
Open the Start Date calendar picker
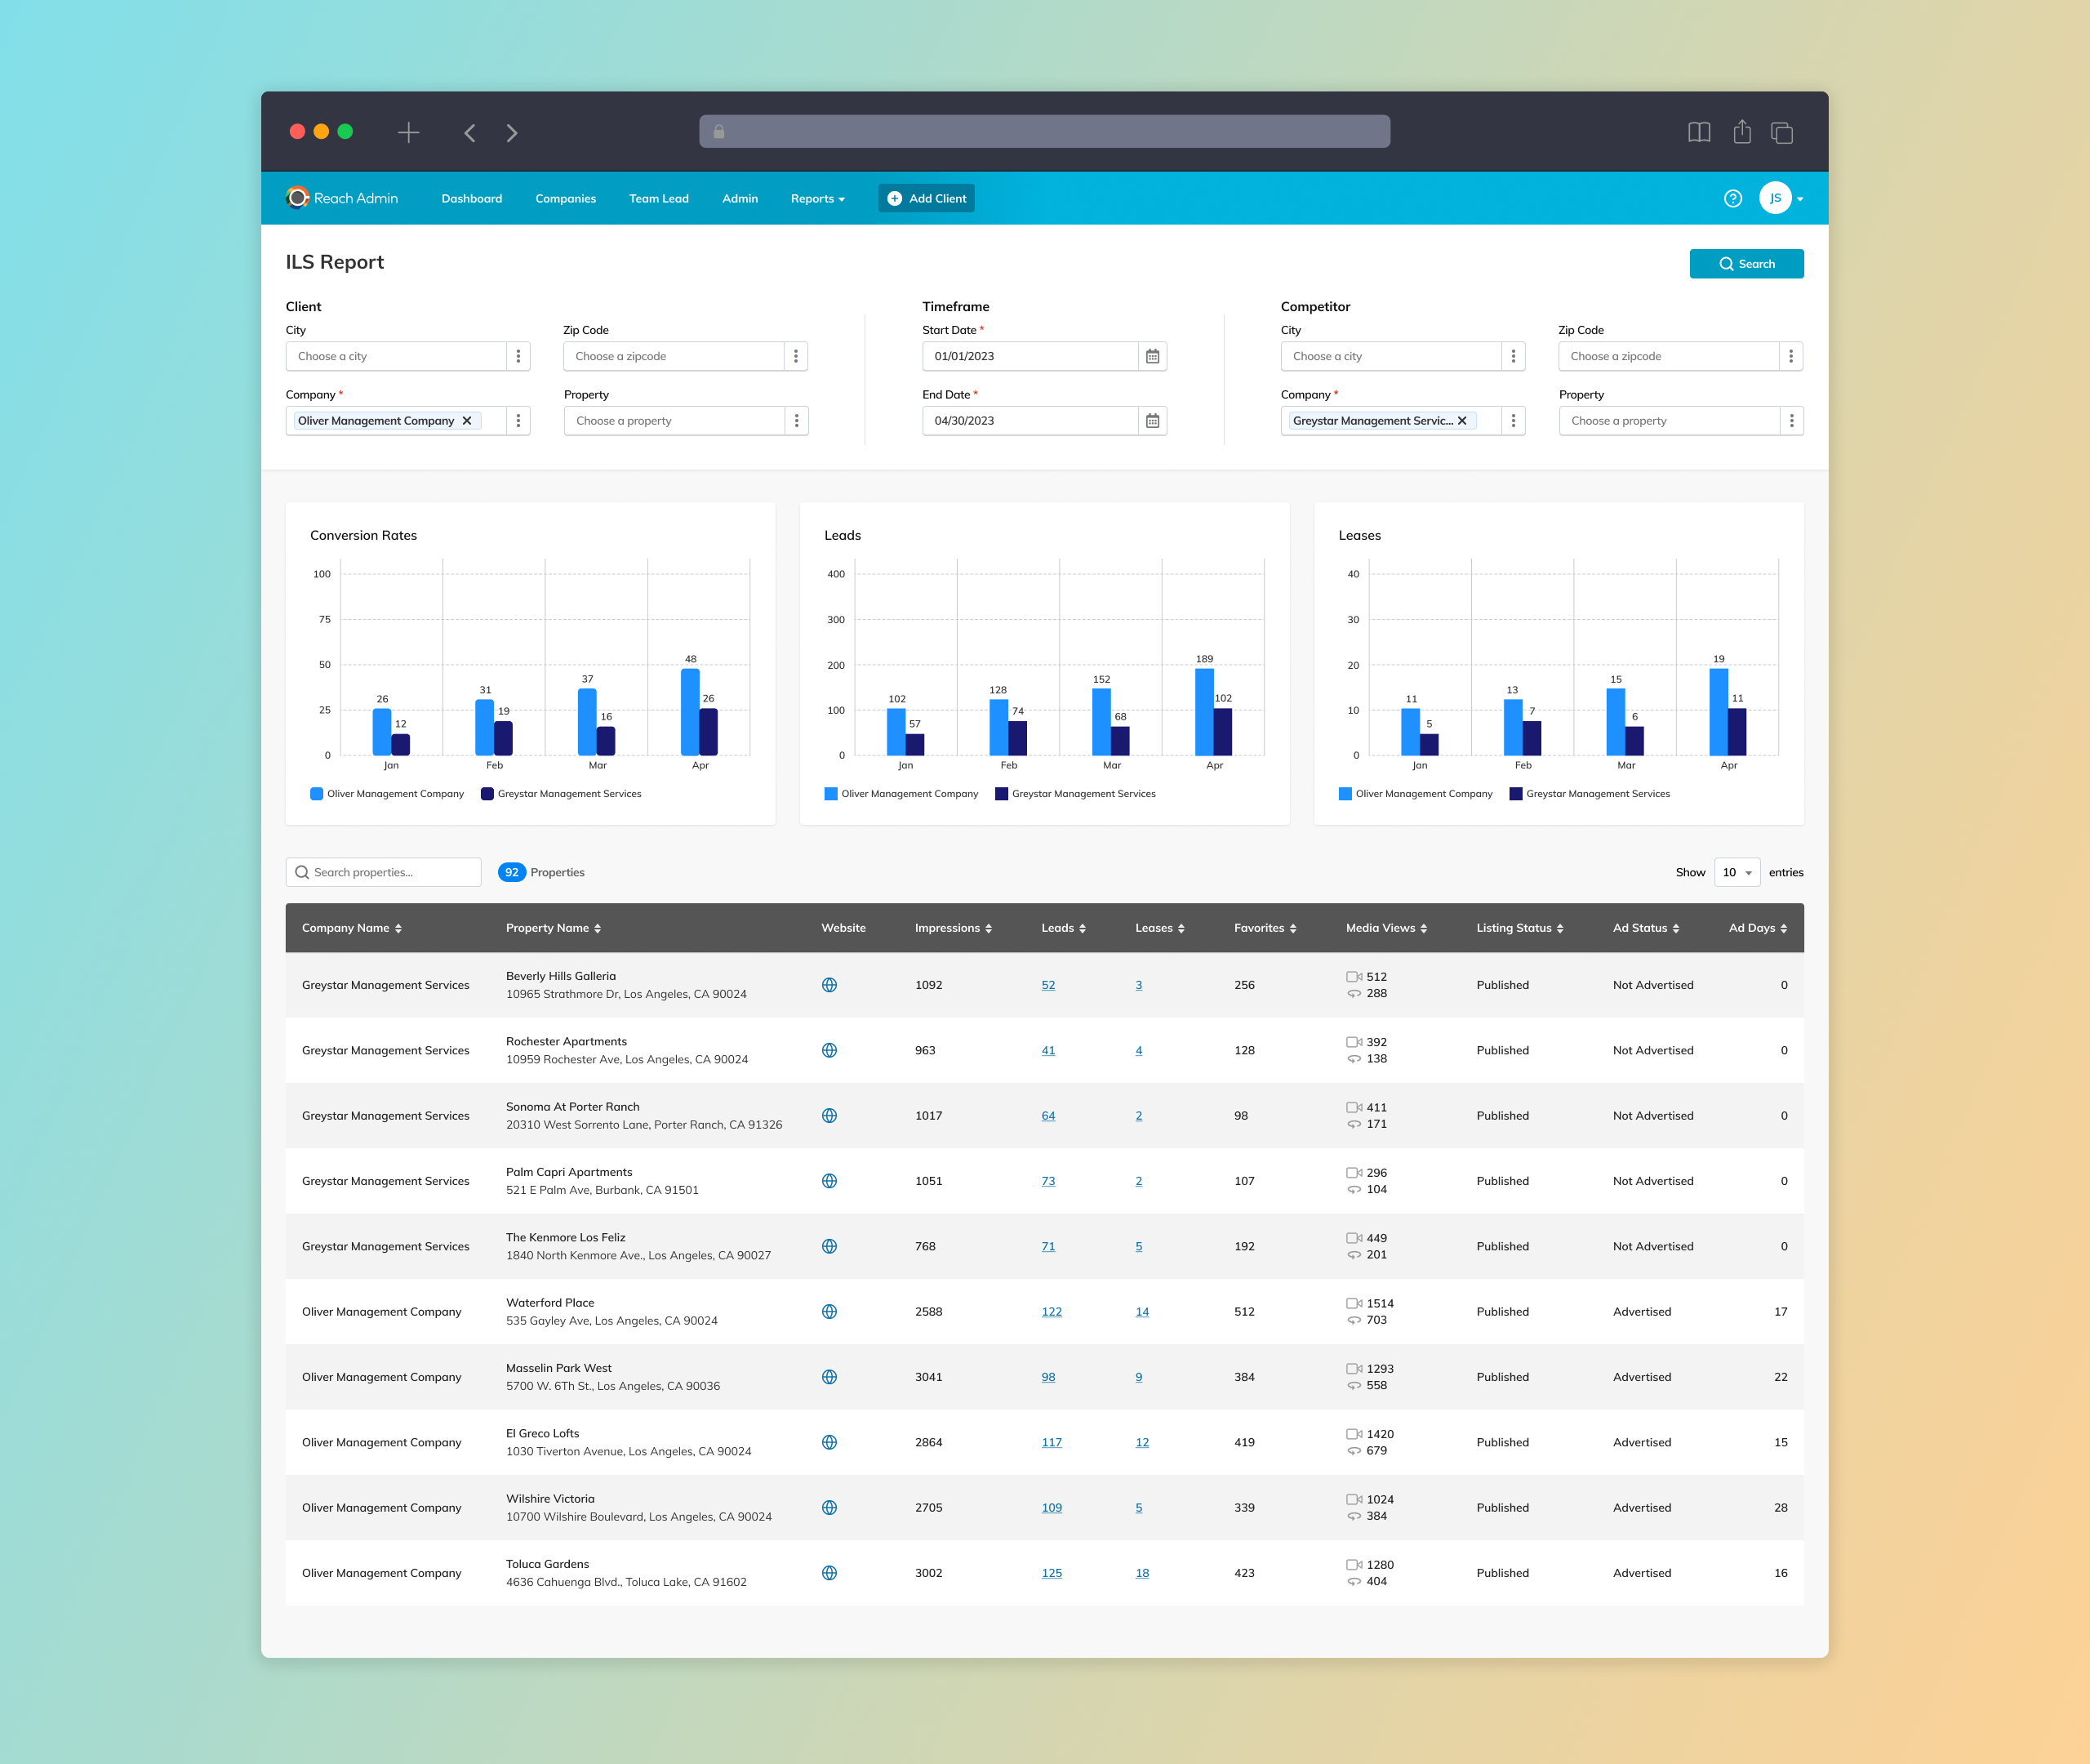pyautogui.click(x=1153, y=356)
